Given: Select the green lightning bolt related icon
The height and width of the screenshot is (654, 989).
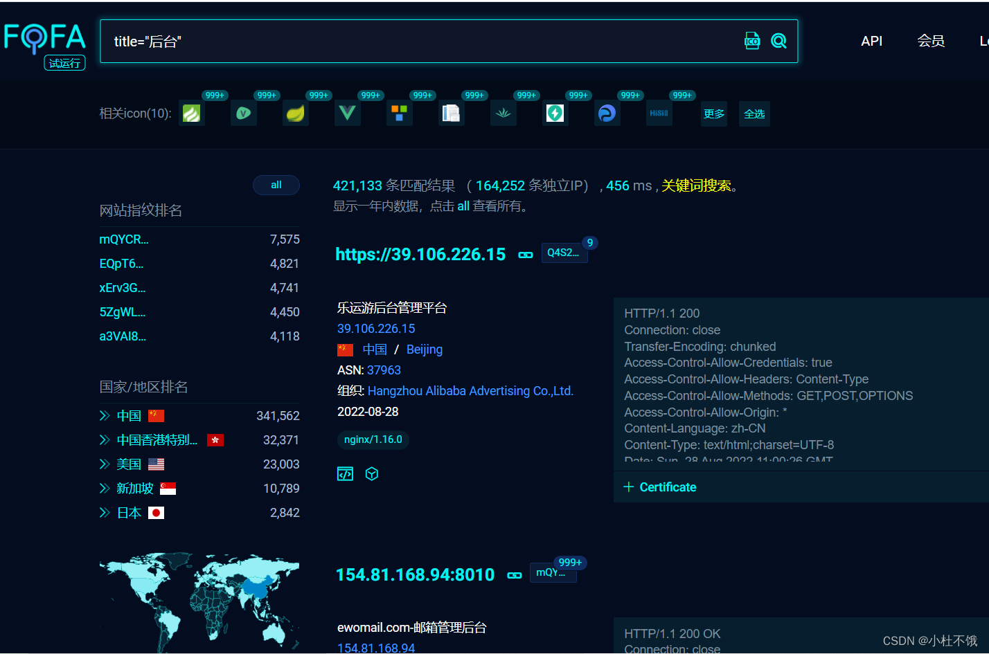Looking at the screenshot, I should point(555,113).
